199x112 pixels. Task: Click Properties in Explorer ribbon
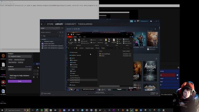click(x=114, y=41)
